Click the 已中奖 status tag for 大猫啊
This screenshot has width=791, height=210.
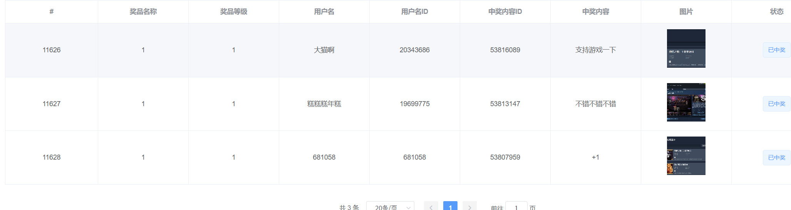tap(776, 50)
